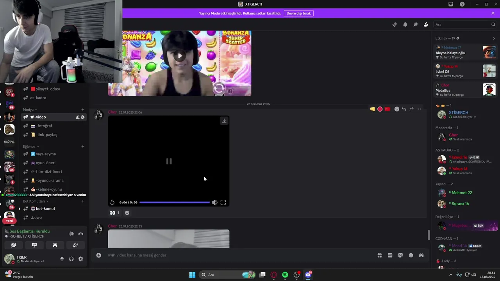Forward Chor's message

pos(411,109)
